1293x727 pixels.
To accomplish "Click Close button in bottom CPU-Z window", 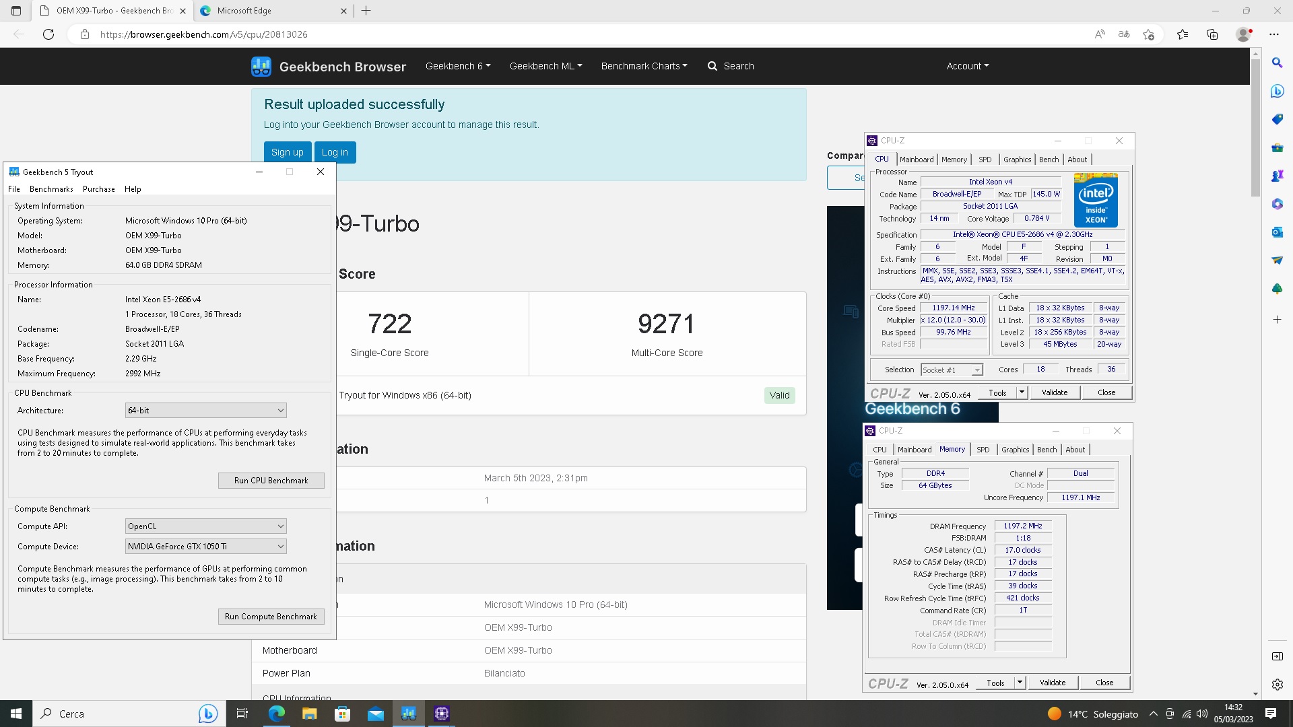I will pyautogui.click(x=1104, y=683).
